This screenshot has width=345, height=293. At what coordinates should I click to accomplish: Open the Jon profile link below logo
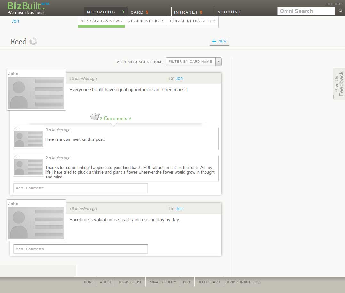pos(15,21)
